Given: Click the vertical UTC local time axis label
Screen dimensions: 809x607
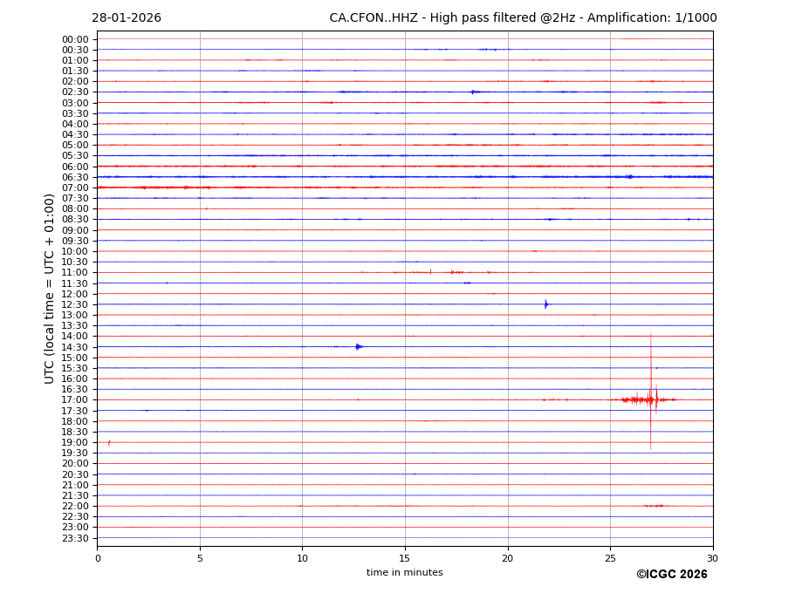Looking at the screenshot, I should [x=50, y=288].
